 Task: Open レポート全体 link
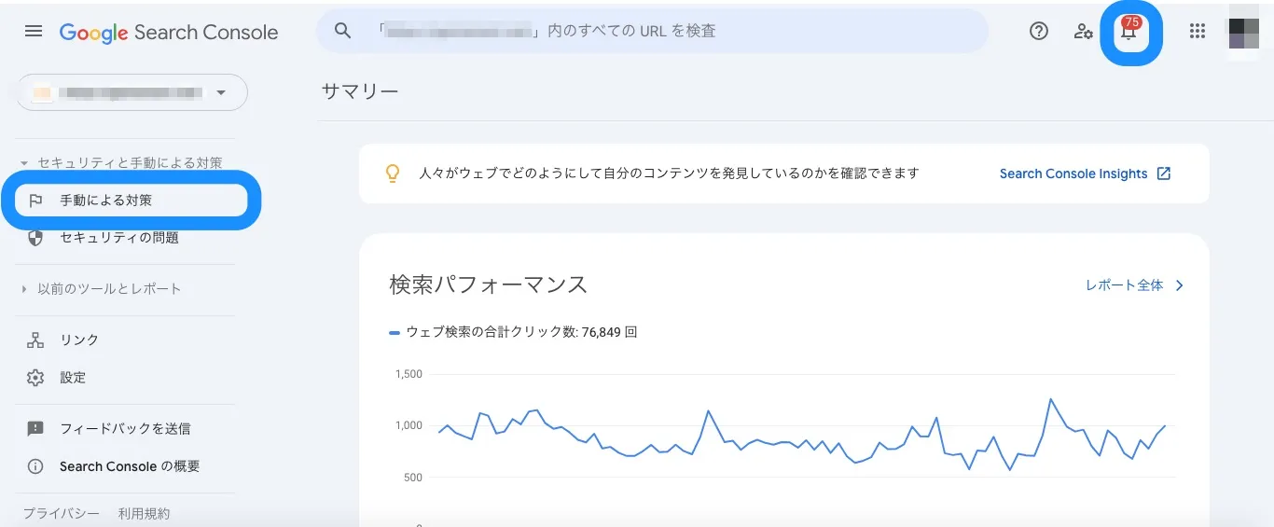coord(1124,285)
